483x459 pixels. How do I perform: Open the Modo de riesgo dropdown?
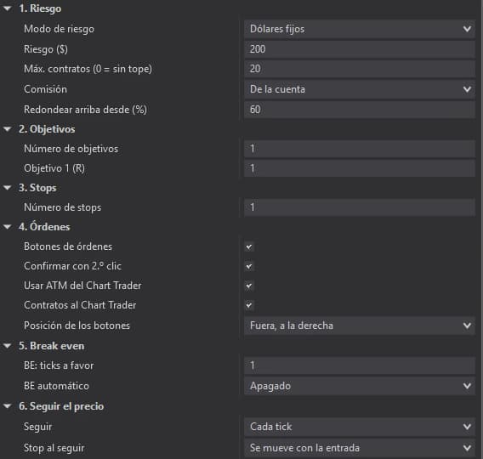click(360, 29)
